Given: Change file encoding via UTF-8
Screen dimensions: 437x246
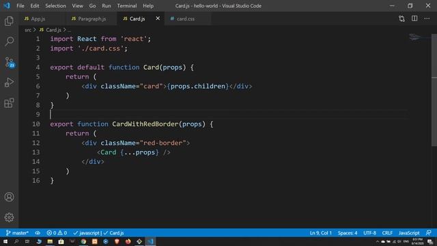Looking at the screenshot, I should [370, 233].
